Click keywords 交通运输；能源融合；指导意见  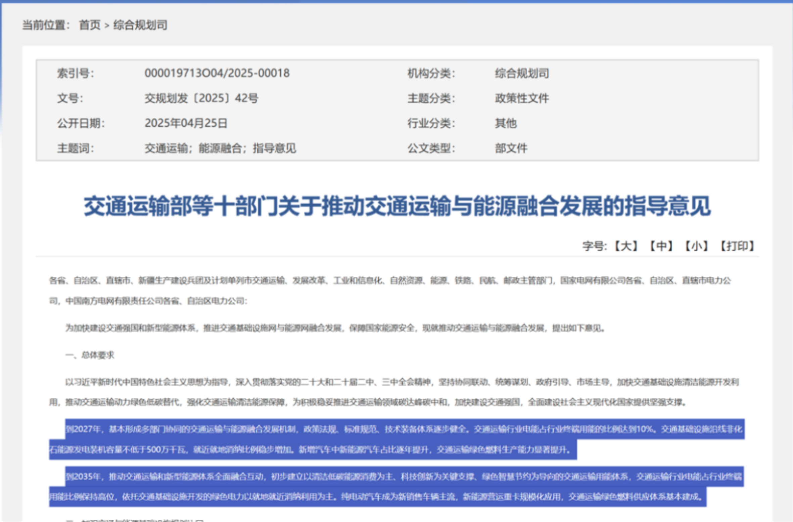(x=220, y=148)
